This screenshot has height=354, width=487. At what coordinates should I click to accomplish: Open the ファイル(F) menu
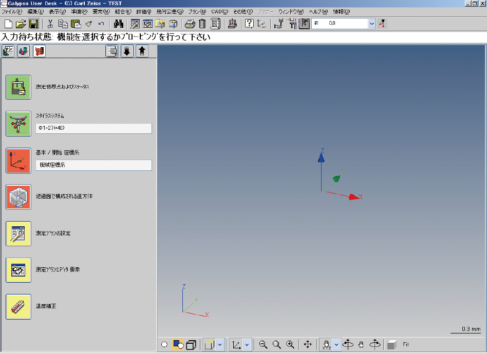tap(12, 11)
